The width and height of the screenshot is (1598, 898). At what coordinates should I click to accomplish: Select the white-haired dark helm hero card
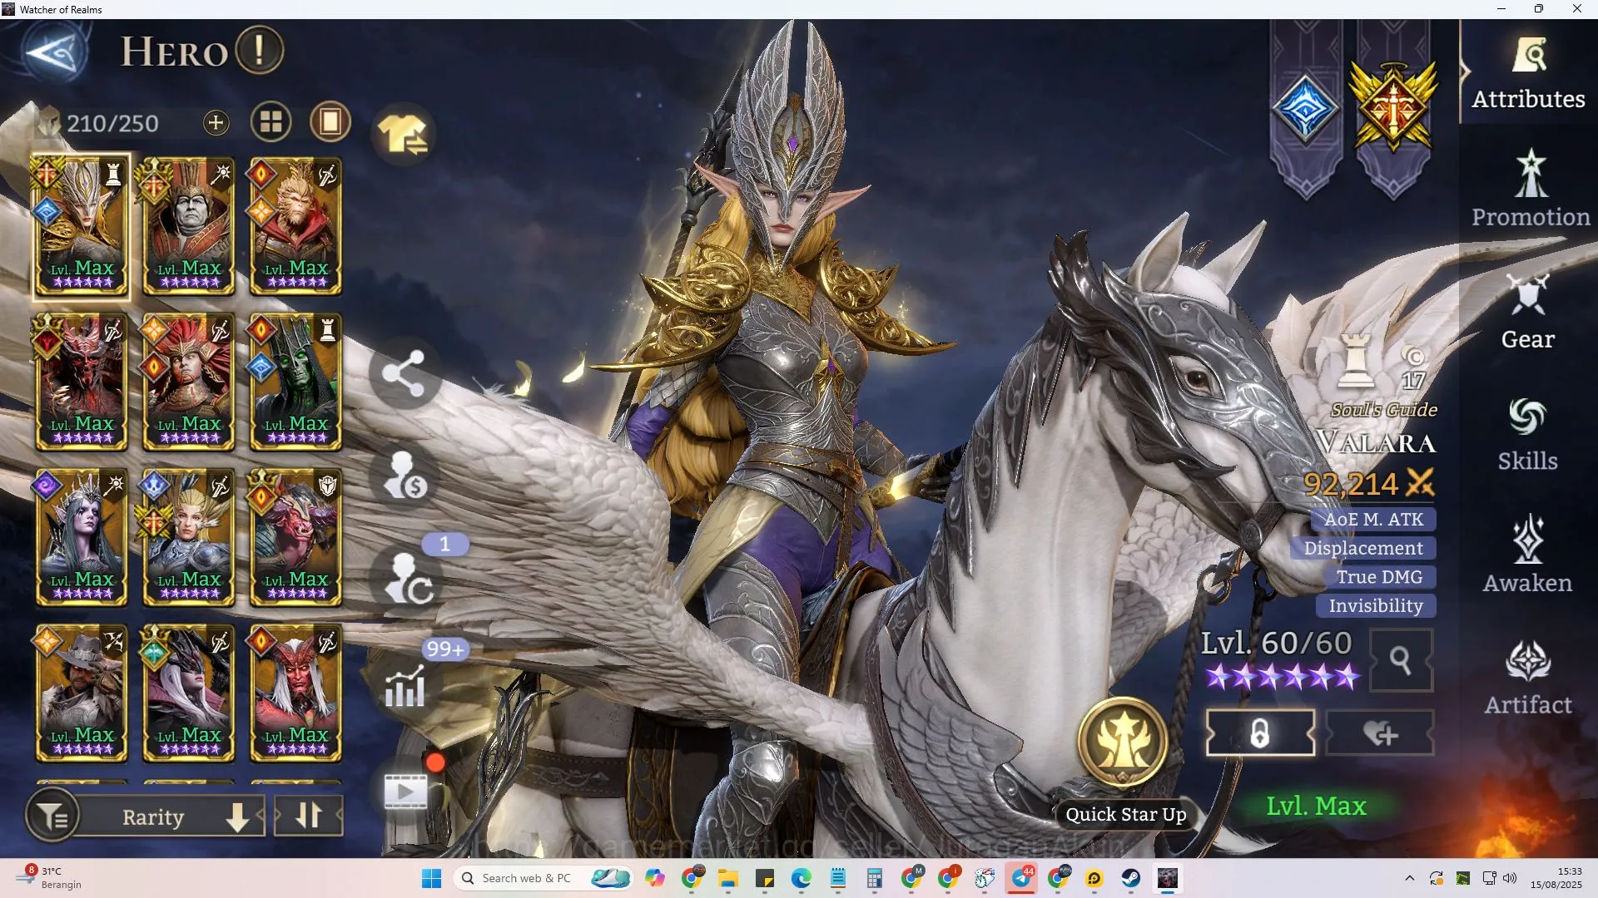pyautogui.click(x=188, y=693)
